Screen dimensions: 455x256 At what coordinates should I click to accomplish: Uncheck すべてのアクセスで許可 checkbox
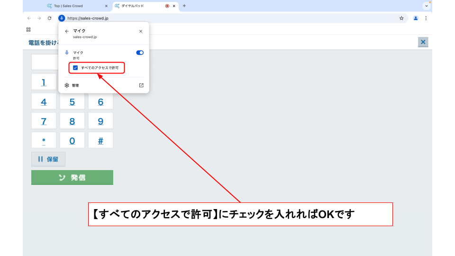point(75,68)
